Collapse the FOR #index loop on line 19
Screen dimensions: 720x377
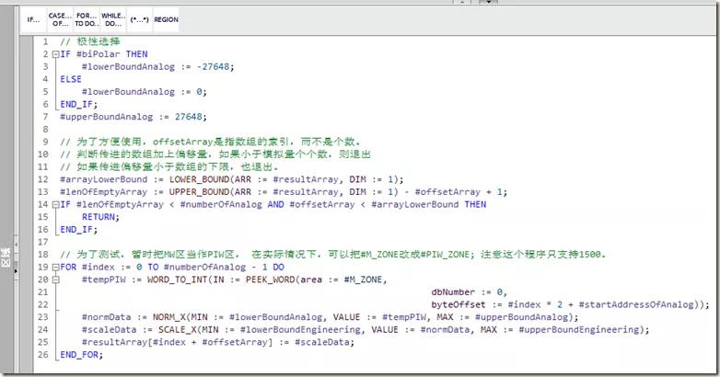tap(55, 267)
